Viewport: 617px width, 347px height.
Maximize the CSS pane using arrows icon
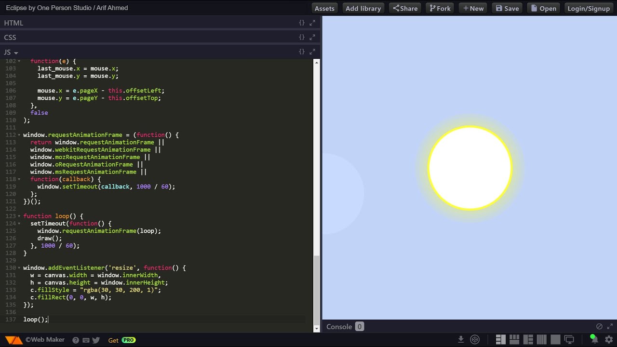(x=312, y=37)
